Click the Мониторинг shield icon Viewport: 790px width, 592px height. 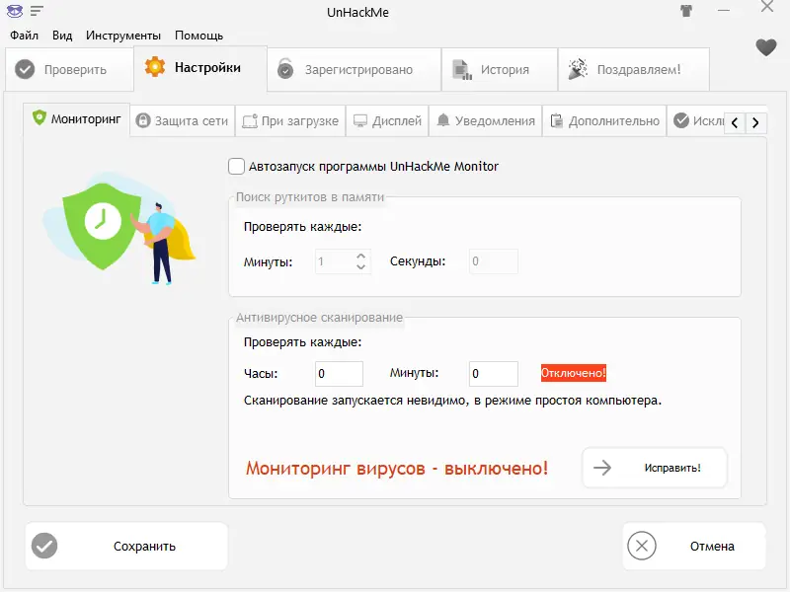pos(41,118)
